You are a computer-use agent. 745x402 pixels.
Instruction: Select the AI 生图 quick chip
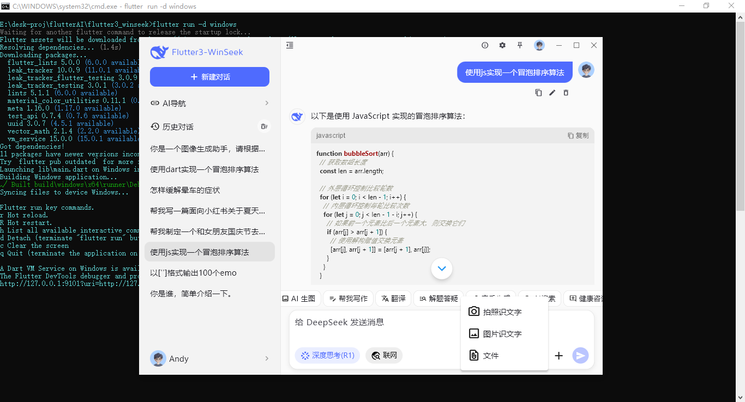tap(299, 299)
